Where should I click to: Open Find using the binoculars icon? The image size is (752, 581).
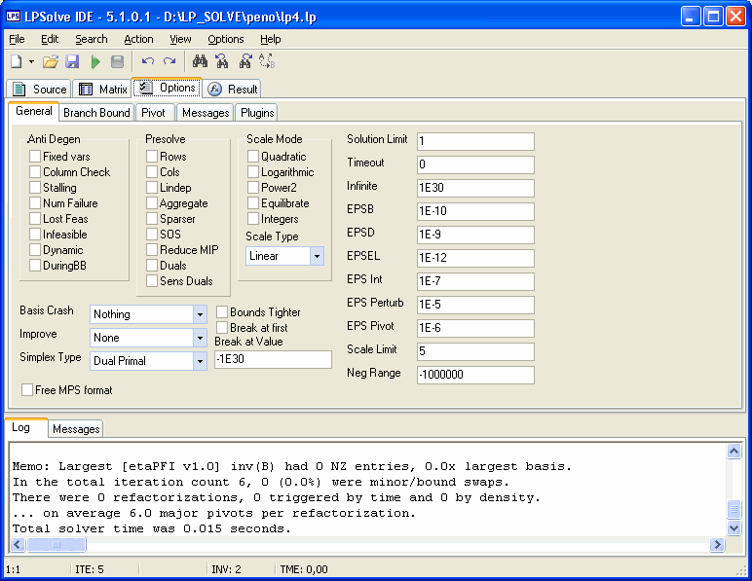[x=201, y=61]
